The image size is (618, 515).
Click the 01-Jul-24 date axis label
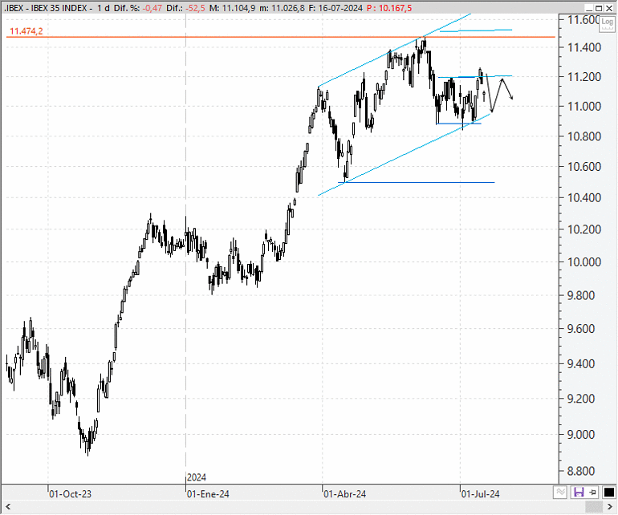(480, 493)
